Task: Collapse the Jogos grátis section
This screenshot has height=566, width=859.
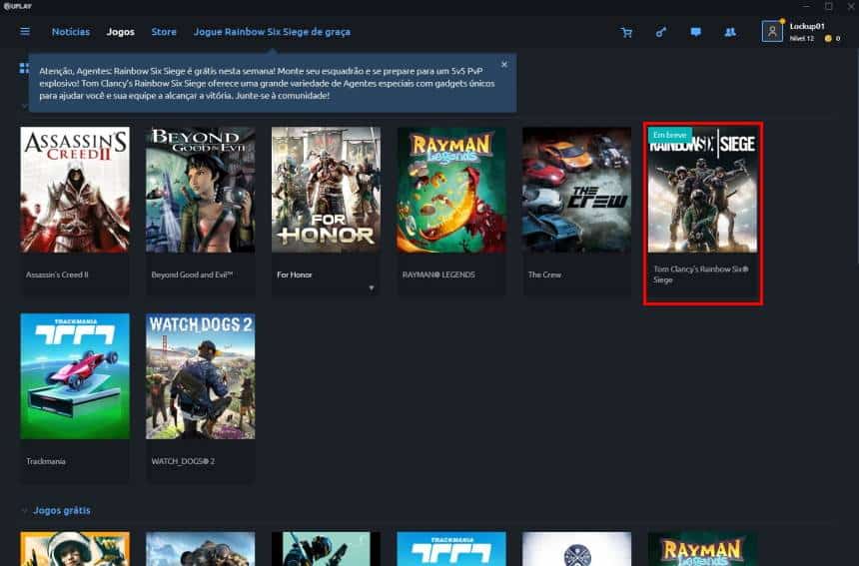Action: click(24, 511)
